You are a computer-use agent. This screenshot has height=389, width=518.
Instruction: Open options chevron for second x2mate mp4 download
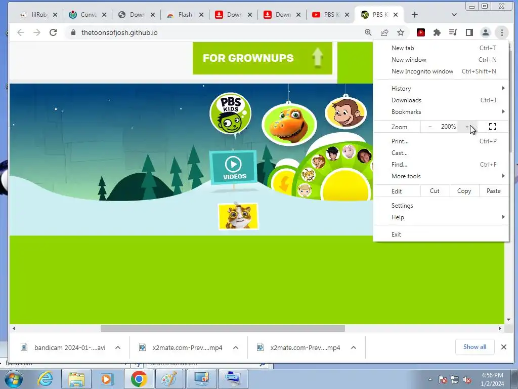(354, 347)
